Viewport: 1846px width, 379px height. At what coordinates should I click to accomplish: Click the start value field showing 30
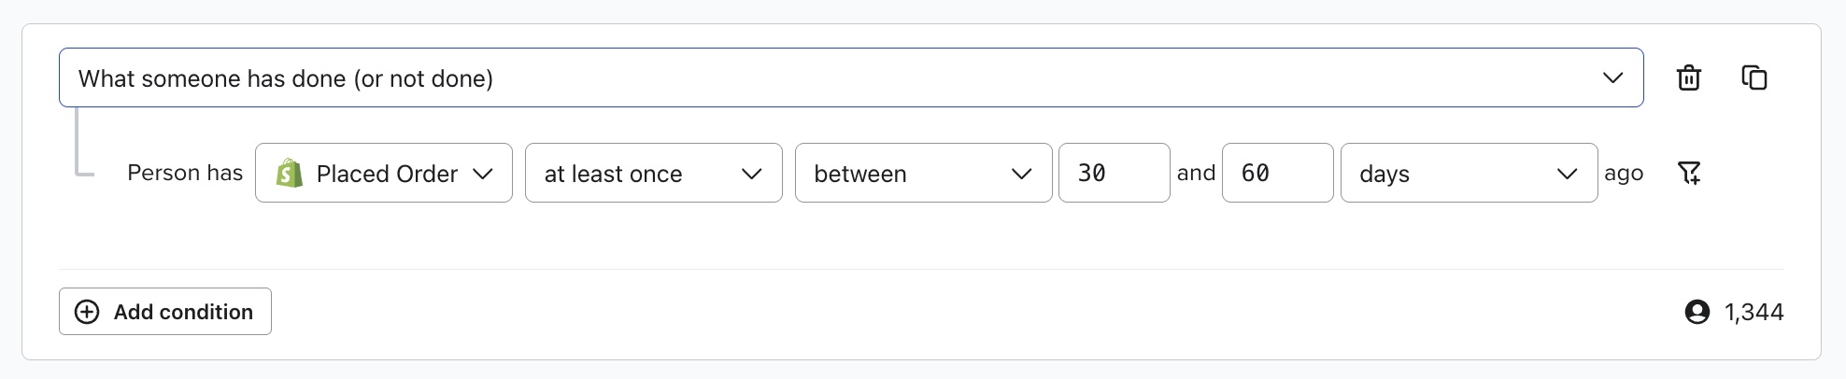pos(1114,173)
